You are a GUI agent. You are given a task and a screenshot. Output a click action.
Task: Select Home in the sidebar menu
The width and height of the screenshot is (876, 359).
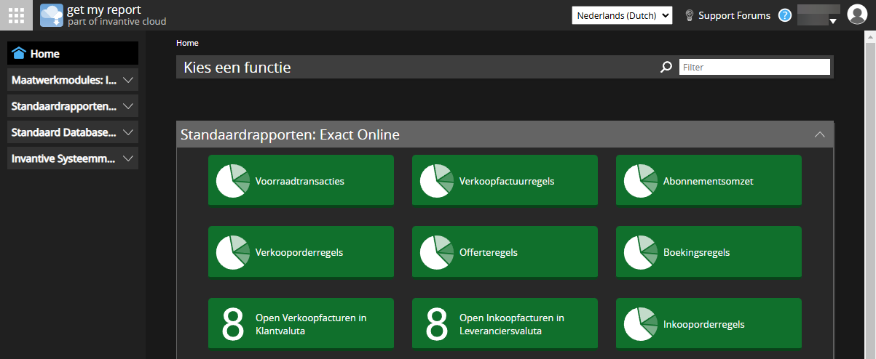[73, 53]
